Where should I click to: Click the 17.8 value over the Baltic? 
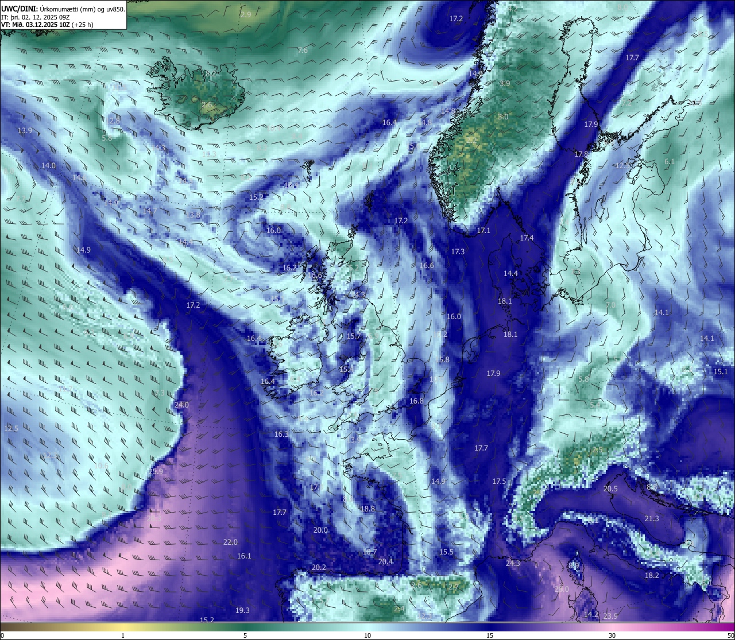582,154
